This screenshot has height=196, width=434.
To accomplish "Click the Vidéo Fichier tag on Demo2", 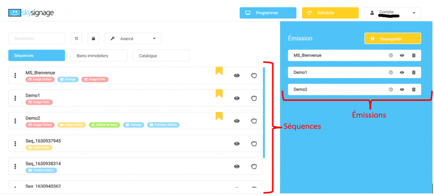I will coord(72,125).
